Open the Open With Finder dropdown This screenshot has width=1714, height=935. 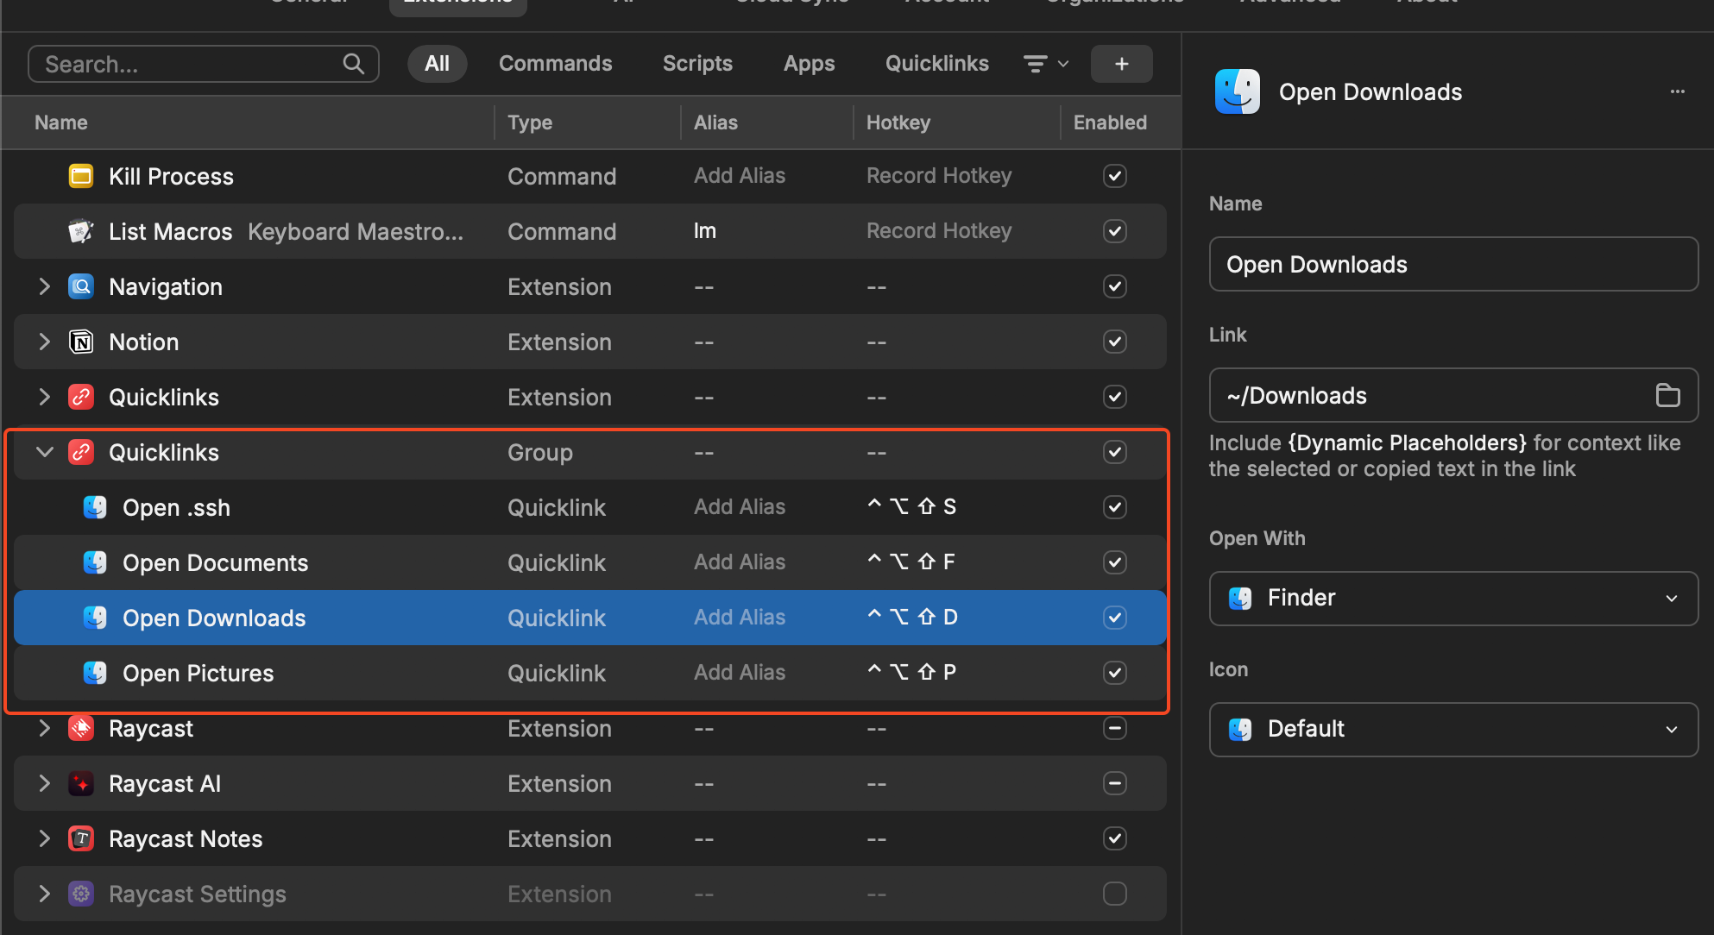[1453, 598]
